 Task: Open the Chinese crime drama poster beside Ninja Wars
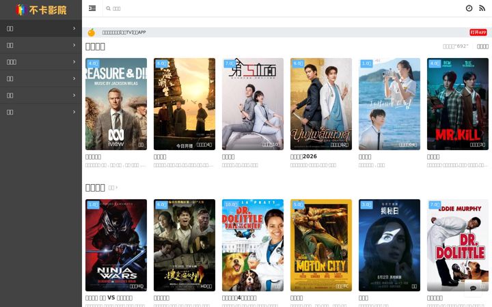[184, 246]
